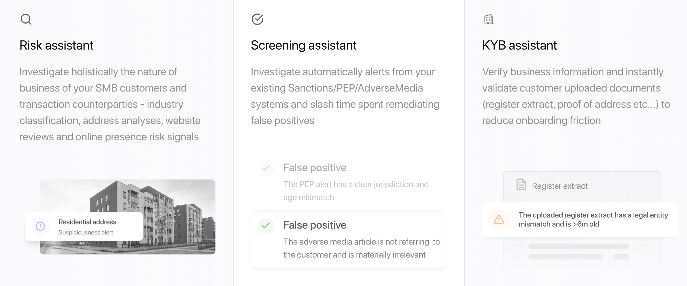Click the Suspiciousness alert subtitle

tap(86, 232)
